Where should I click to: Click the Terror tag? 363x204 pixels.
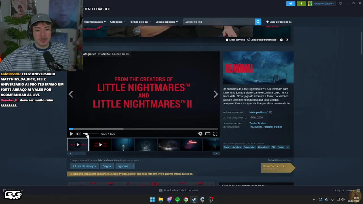pos(227,147)
